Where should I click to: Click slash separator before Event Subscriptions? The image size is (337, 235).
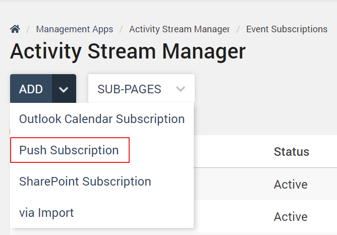tap(238, 29)
